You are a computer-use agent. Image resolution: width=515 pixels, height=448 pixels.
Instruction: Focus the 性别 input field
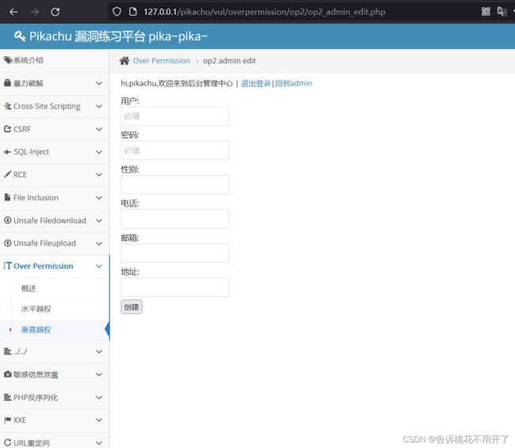(x=175, y=184)
